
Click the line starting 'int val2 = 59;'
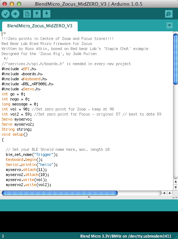pos(82,114)
